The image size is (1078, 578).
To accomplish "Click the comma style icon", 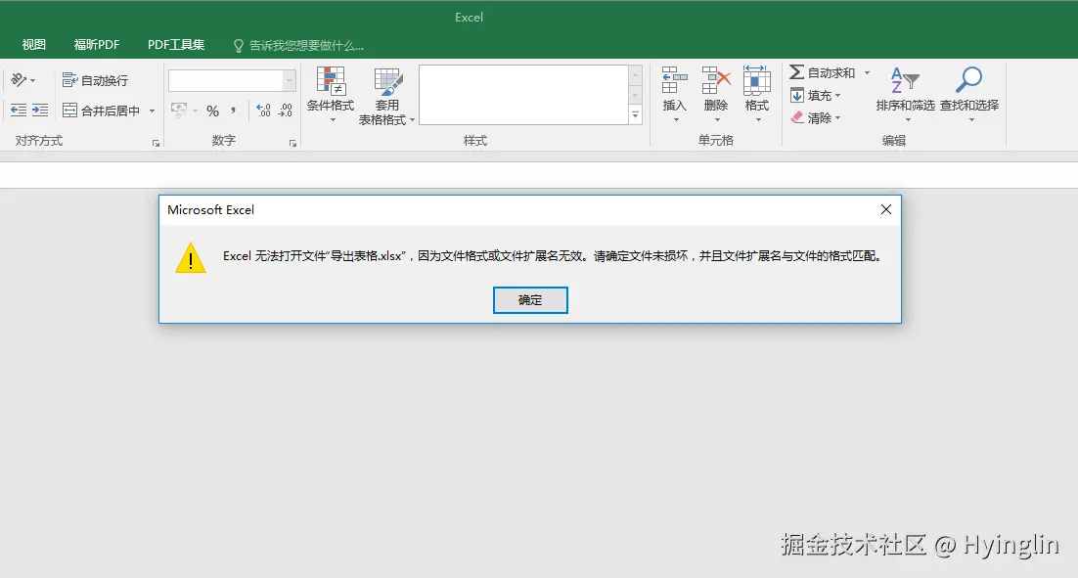I will pyautogui.click(x=233, y=110).
